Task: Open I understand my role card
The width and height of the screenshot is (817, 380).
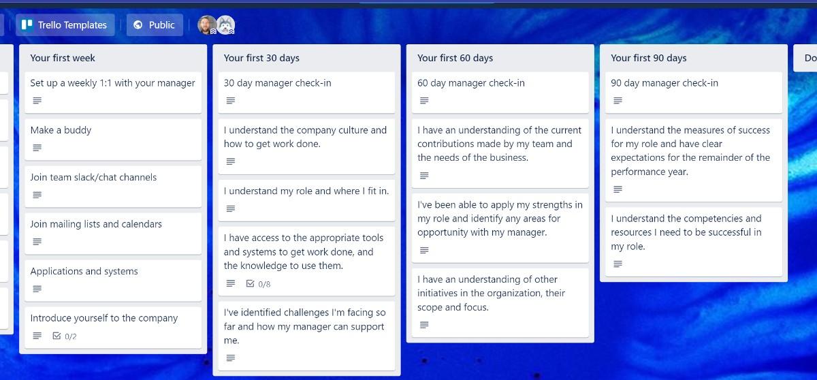Action: click(306, 191)
